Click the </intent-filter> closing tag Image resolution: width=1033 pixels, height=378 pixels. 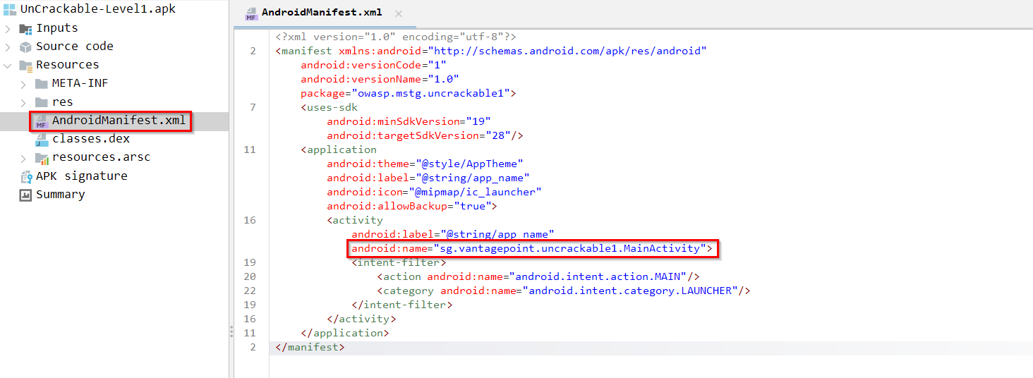(401, 305)
